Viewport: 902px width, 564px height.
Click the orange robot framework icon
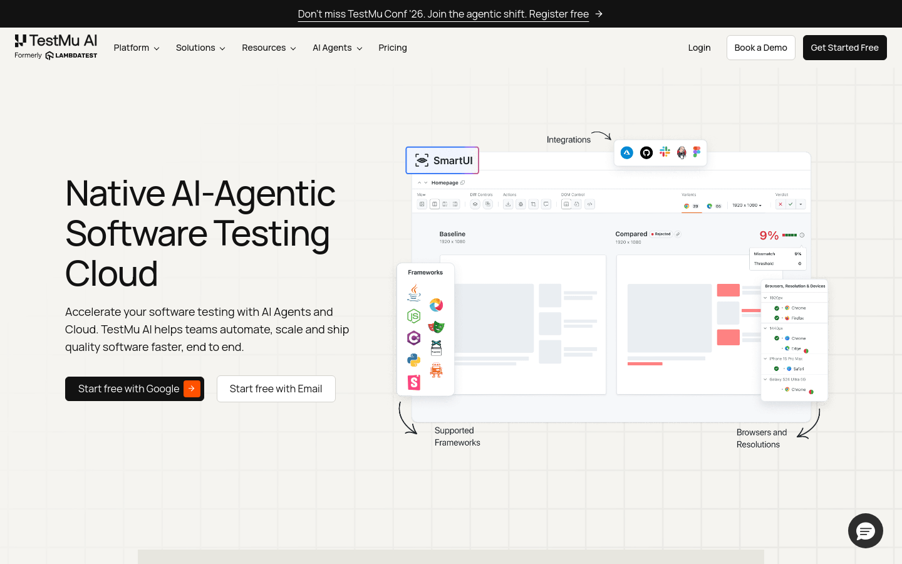click(436, 370)
